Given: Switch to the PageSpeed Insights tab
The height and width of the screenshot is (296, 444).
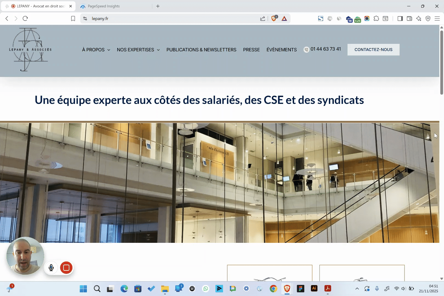Looking at the screenshot, I should click(104, 6).
